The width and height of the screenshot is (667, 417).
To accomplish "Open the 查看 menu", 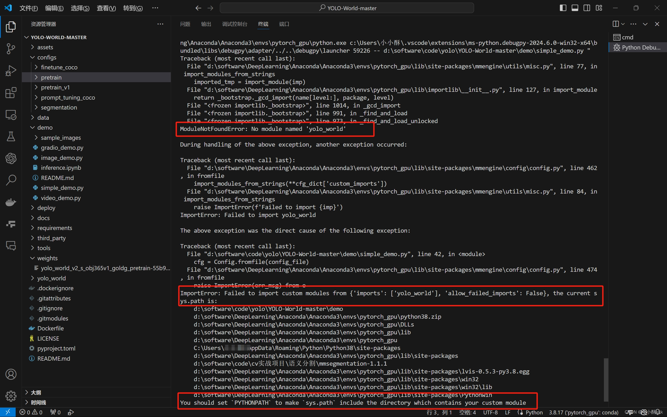I will pos(106,8).
